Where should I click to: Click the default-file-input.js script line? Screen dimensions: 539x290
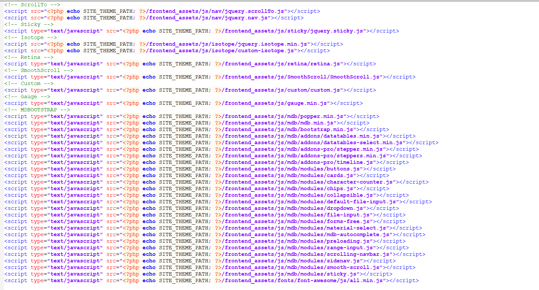pos(218,202)
